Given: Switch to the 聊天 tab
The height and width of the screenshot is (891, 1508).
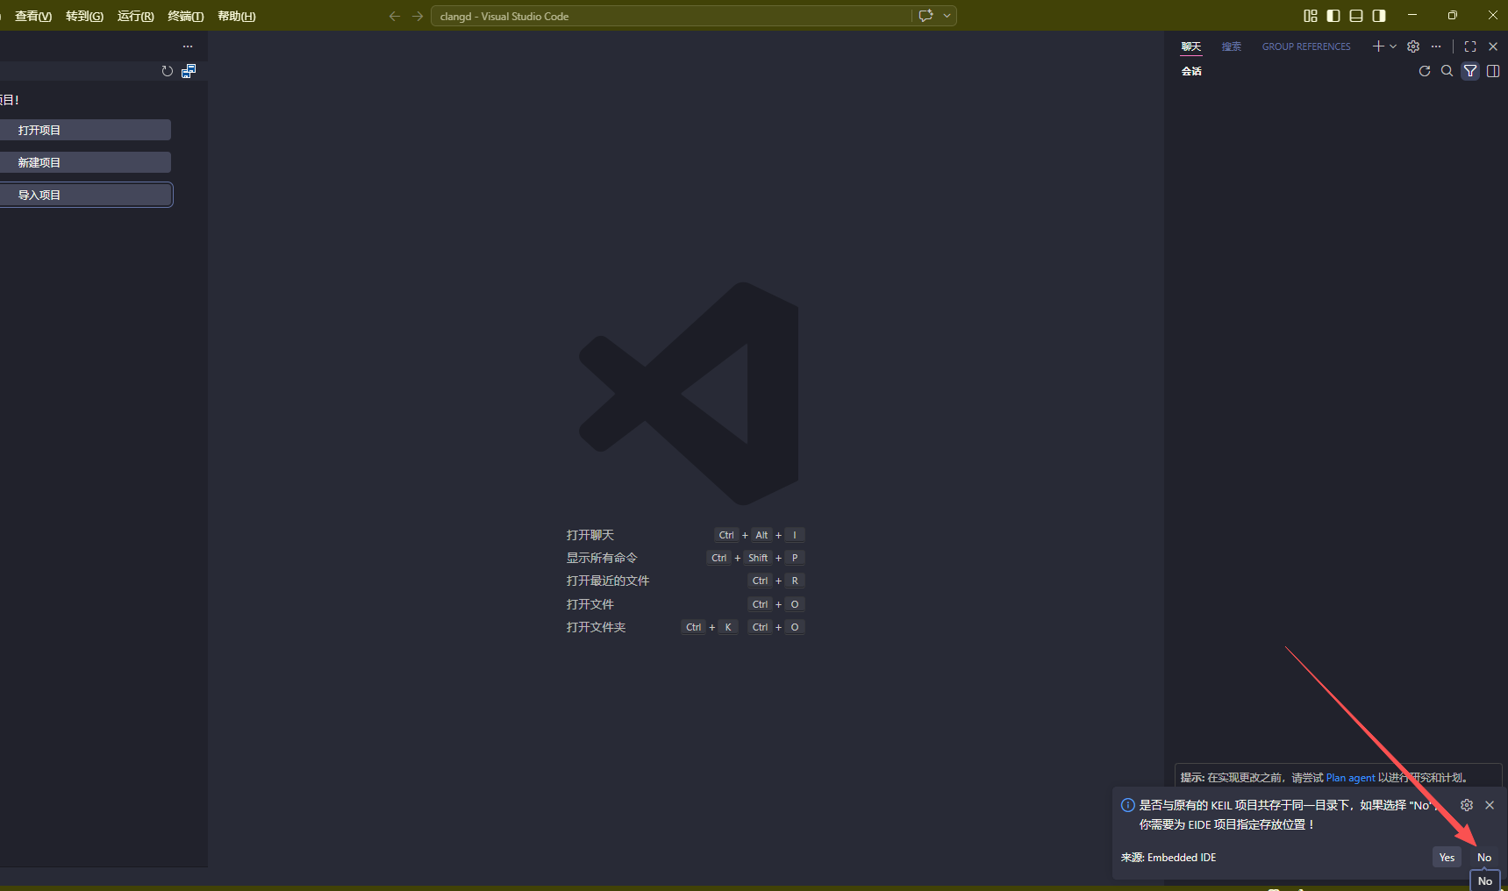Looking at the screenshot, I should coord(1190,46).
